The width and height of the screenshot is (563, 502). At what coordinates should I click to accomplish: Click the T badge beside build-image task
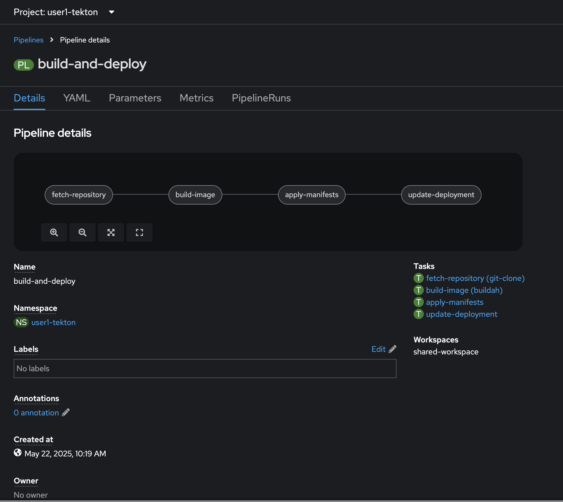pos(418,290)
